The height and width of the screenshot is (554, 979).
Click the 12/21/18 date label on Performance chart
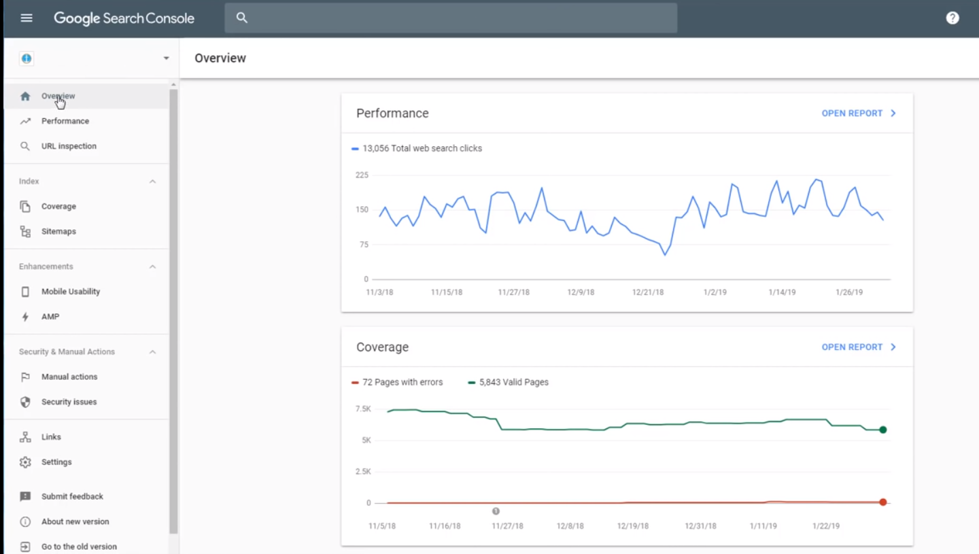pos(648,292)
